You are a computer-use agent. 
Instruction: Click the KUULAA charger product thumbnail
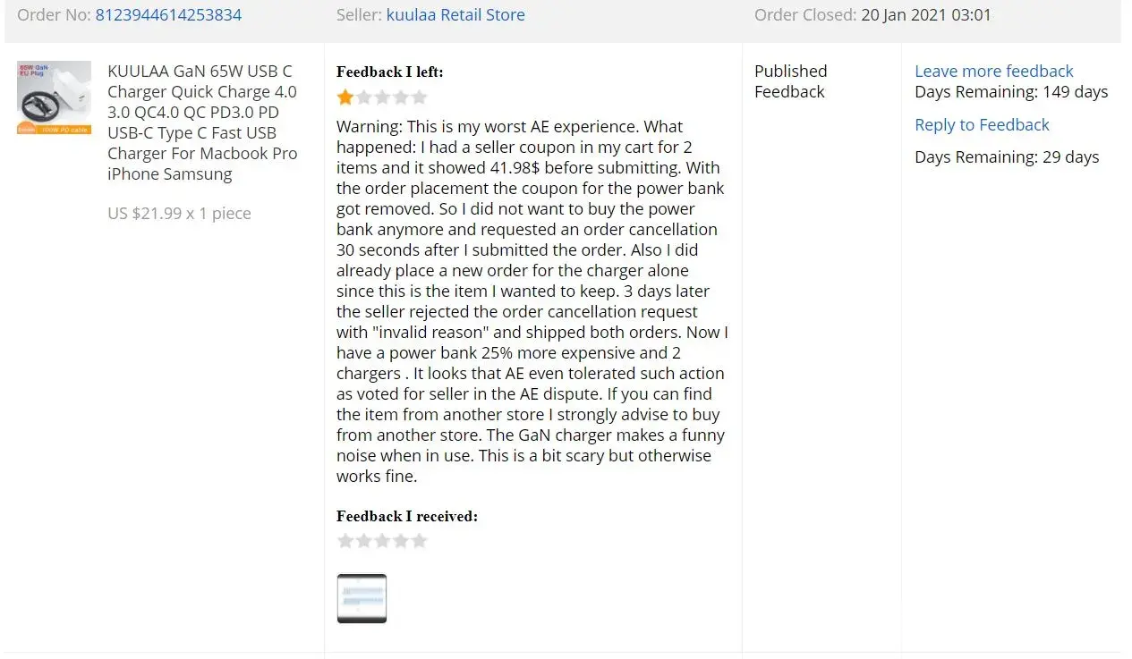pyautogui.click(x=55, y=97)
